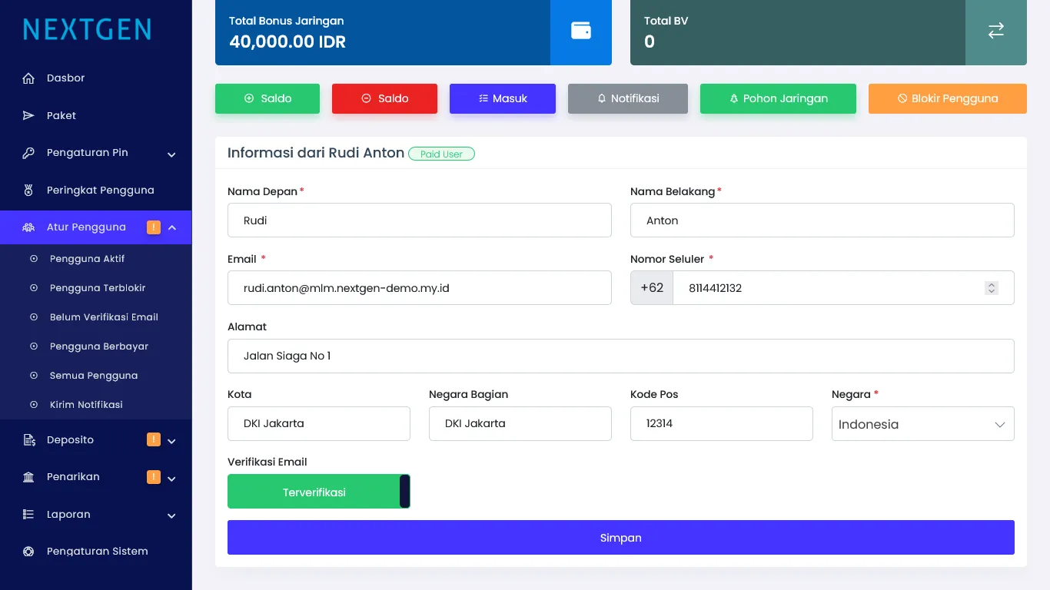Collapse the Atur Pengguna submenu
This screenshot has width=1050, height=590.
172,227
